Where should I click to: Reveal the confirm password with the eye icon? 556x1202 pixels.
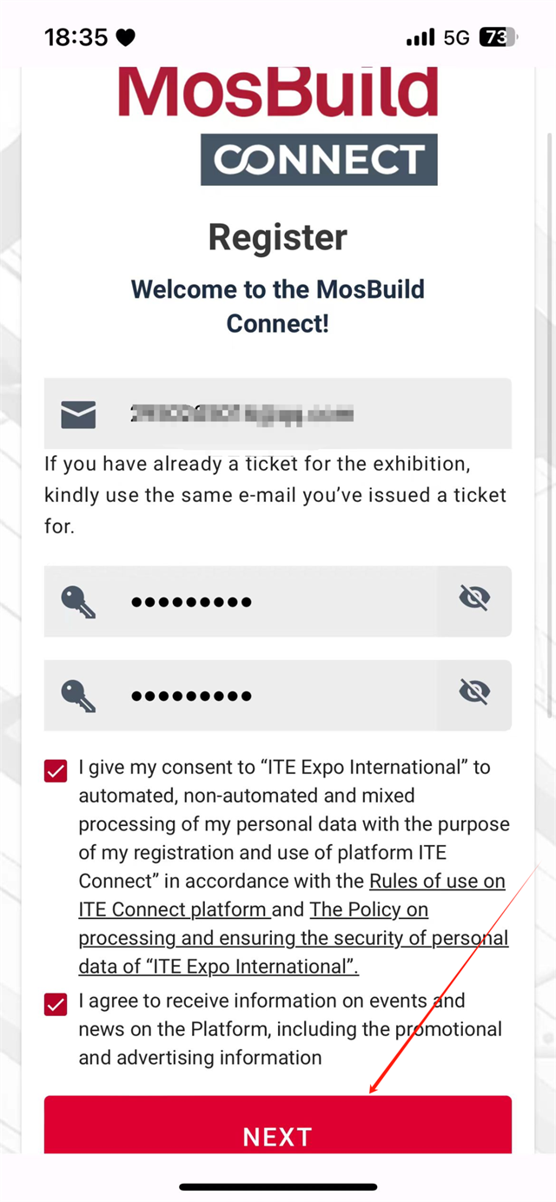474,692
